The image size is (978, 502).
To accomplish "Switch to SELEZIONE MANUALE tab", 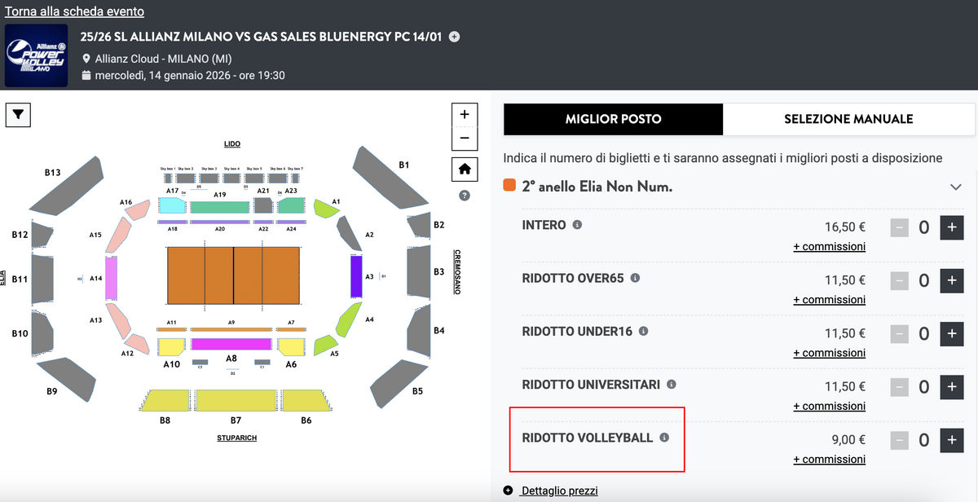I will point(848,119).
